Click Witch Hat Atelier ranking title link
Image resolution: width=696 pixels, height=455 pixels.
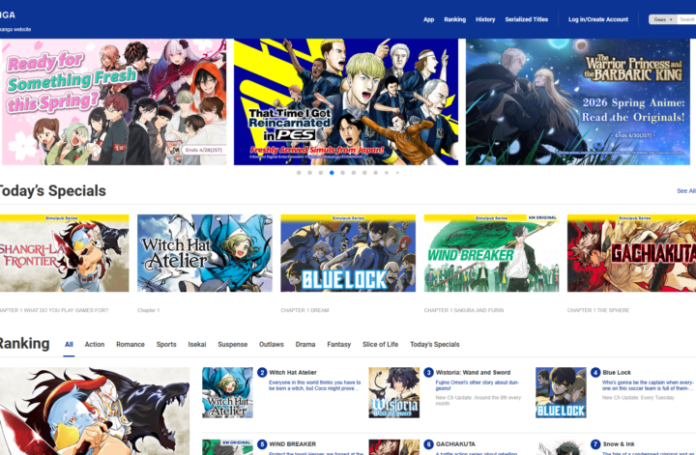(x=293, y=372)
